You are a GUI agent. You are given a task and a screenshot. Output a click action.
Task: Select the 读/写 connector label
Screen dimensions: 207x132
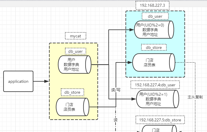(116, 90)
